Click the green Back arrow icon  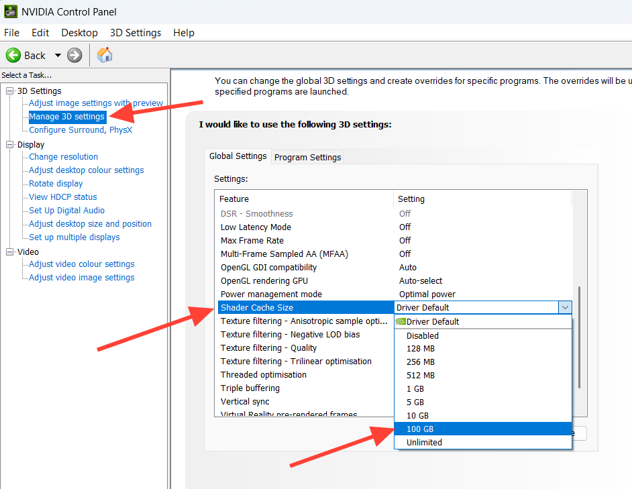(x=13, y=55)
